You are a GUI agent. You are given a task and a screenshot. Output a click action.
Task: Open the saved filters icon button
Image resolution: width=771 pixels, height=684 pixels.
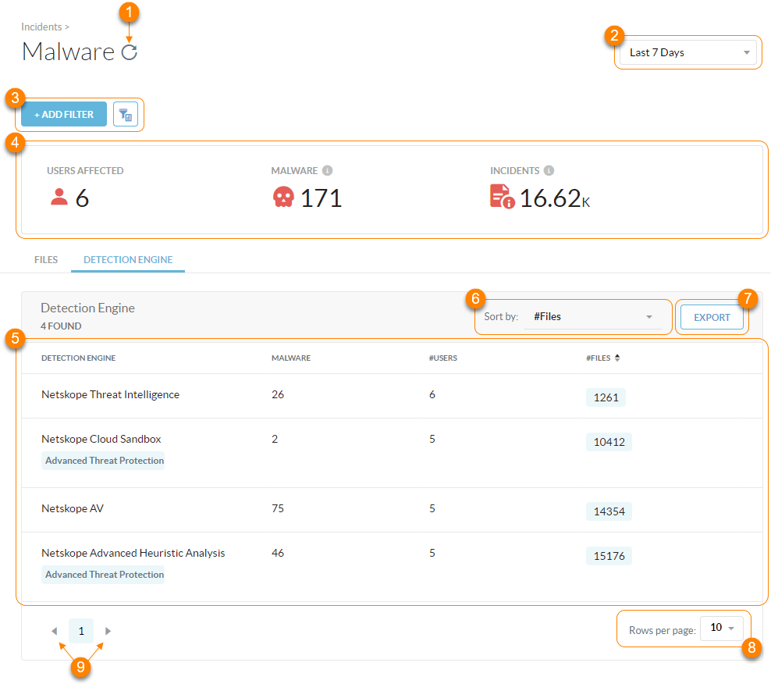pos(126,114)
